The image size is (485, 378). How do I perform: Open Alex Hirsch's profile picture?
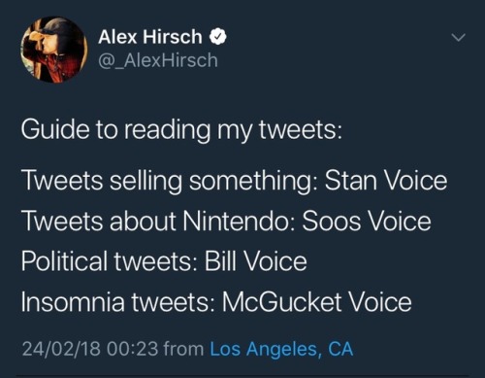[54, 50]
